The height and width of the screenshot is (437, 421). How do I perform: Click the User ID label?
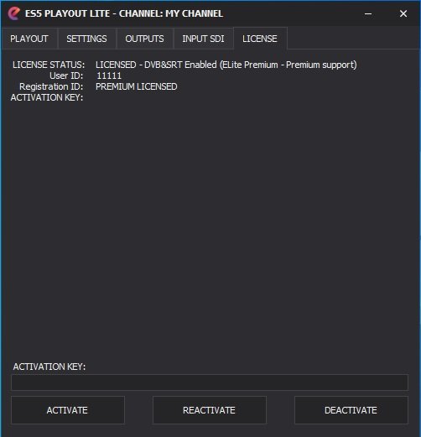pos(66,75)
